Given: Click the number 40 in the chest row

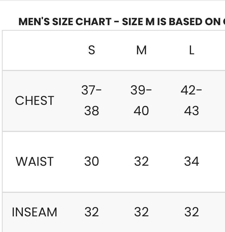Looking at the screenshot, I should coord(141,111).
